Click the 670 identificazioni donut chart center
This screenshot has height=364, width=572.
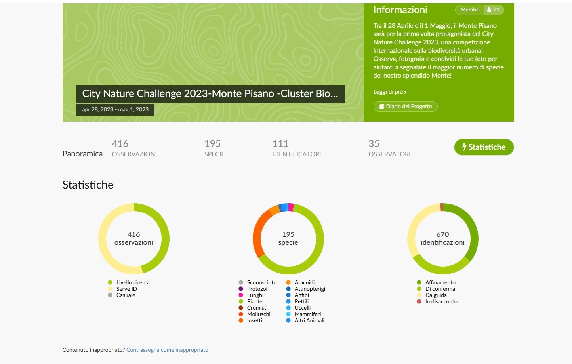pyautogui.click(x=443, y=238)
